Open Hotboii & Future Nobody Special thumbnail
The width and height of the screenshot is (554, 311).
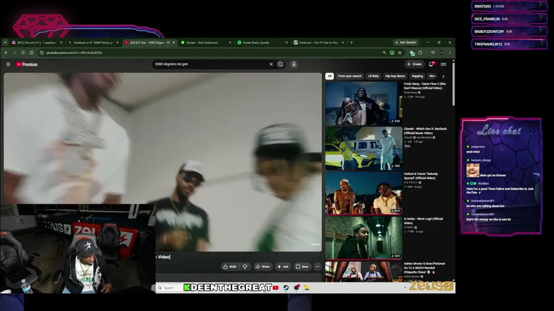click(x=364, y=193)
